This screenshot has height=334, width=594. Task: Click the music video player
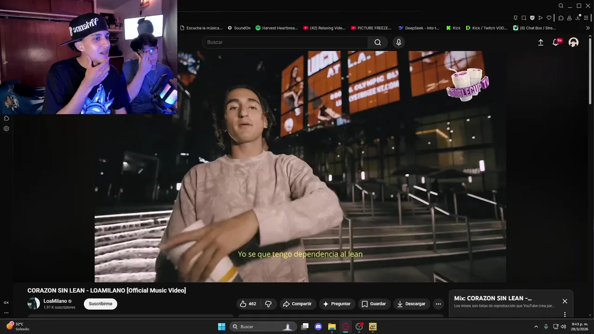coord(300,167)
